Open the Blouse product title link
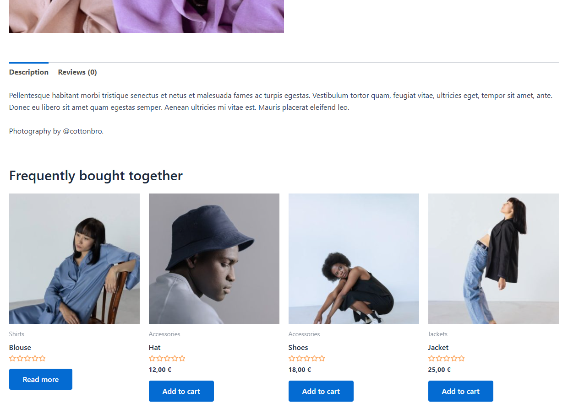Viewport: 568px width, 414px height. (x=20, y=347)
